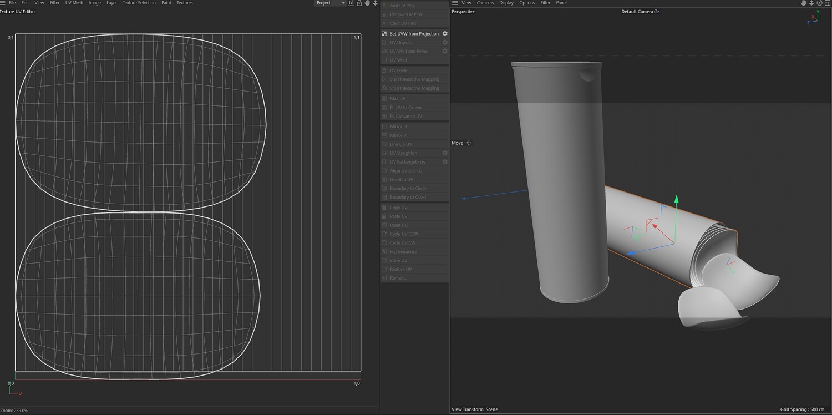Open the Project dropdown
Screen dimensions: 832x415
pos(330,3)
